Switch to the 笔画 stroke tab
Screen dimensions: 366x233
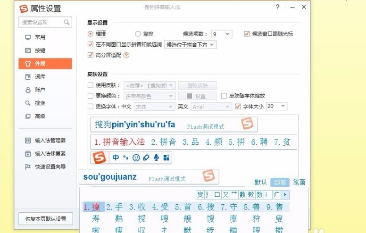coord(299,182)
